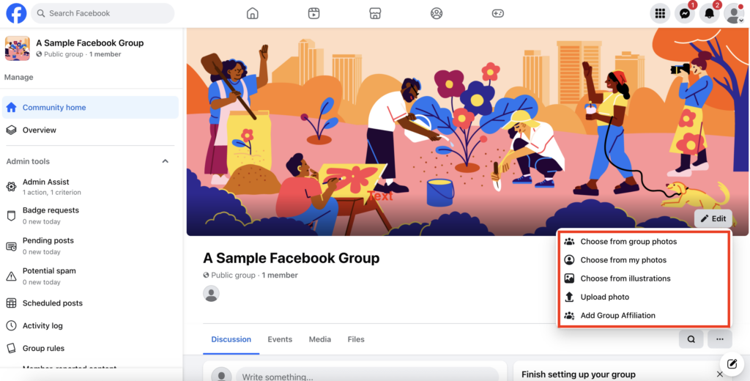Collapse the Admin tools section

point(165,161)
